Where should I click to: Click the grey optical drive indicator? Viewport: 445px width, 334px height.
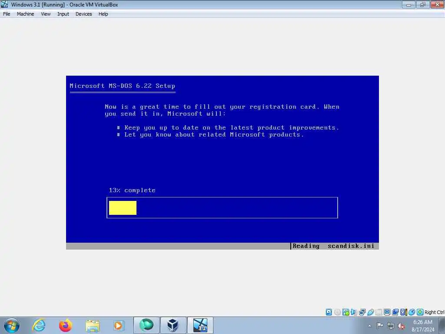[337, 312]
